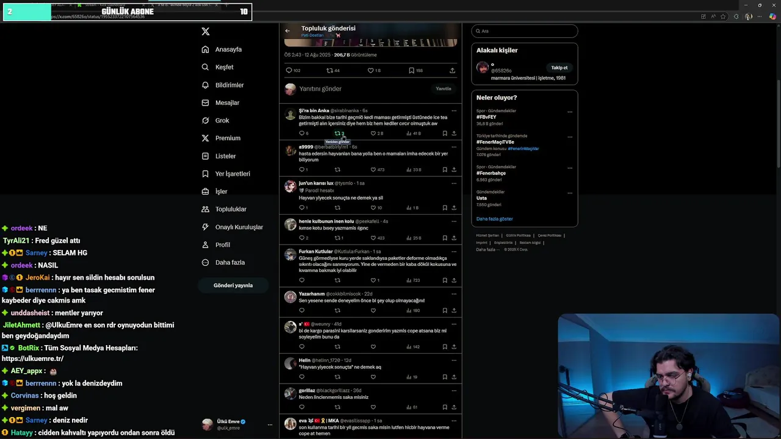Screen dimensions: 781x439
Task: Open the #FenerinMaçıVar hashtag link
Action: (x=524, y=149)
